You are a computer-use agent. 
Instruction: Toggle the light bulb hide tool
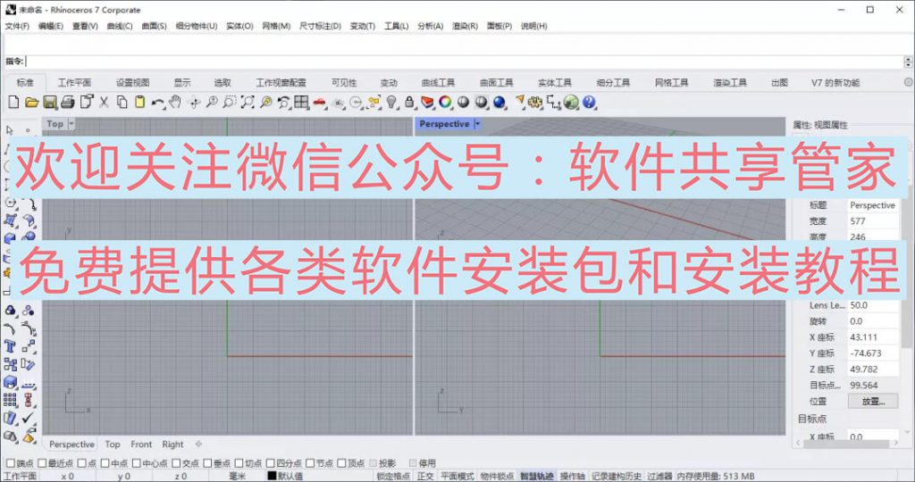pyautogui.click(x=391, y=103)
